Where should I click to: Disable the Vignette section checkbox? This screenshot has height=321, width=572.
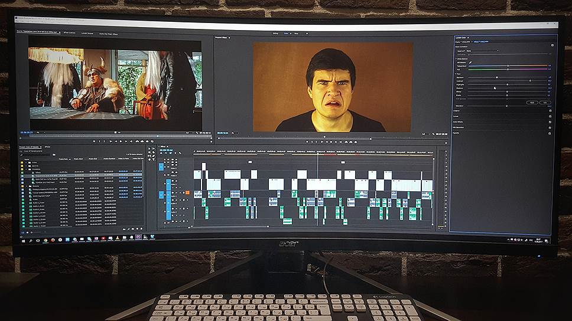tap(550, 133)
